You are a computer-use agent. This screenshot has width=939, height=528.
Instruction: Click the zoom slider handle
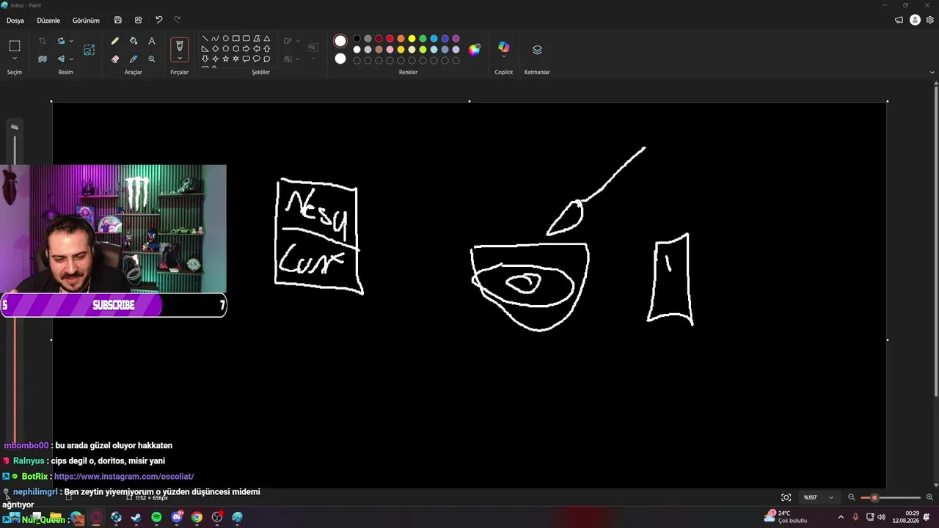pos(874,498)
